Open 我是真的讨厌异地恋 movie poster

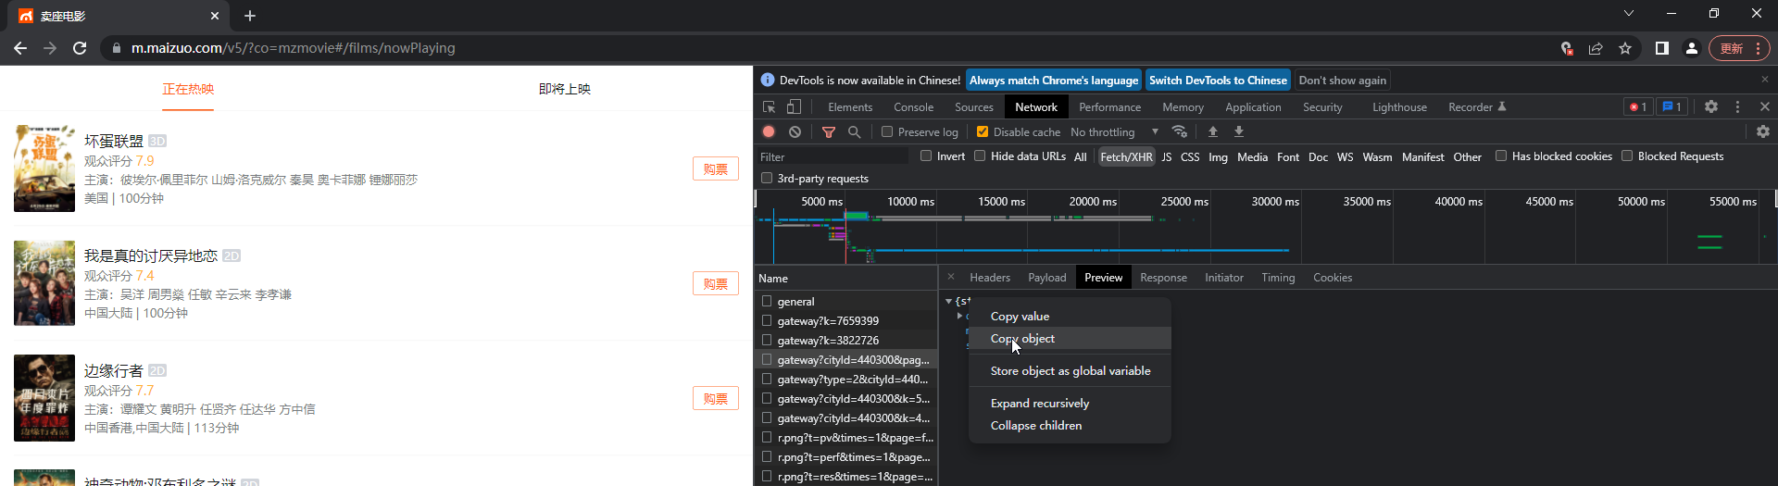point(44,283)
